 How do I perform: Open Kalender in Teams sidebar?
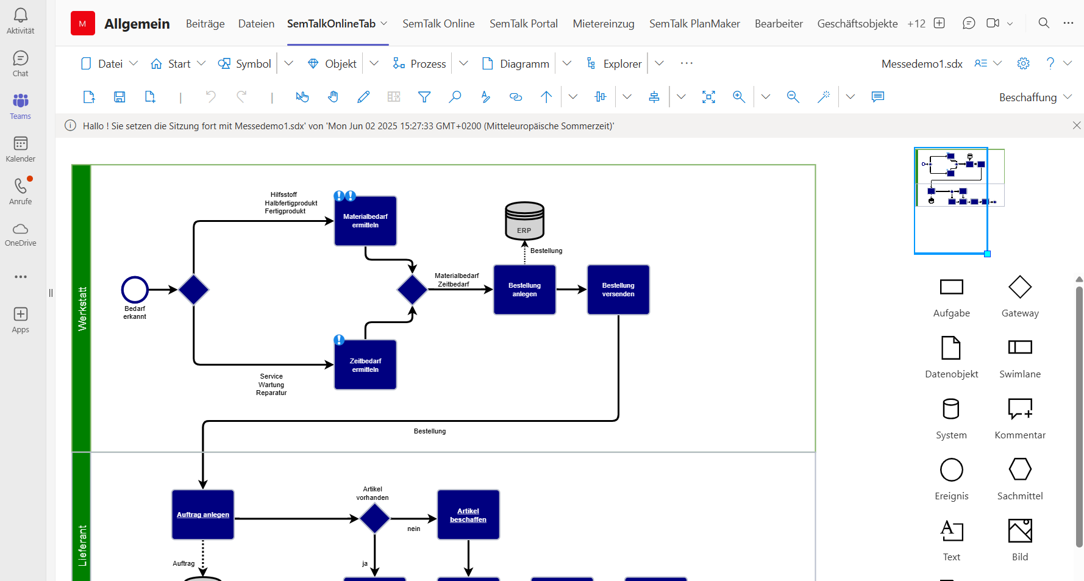coord(21,149)
